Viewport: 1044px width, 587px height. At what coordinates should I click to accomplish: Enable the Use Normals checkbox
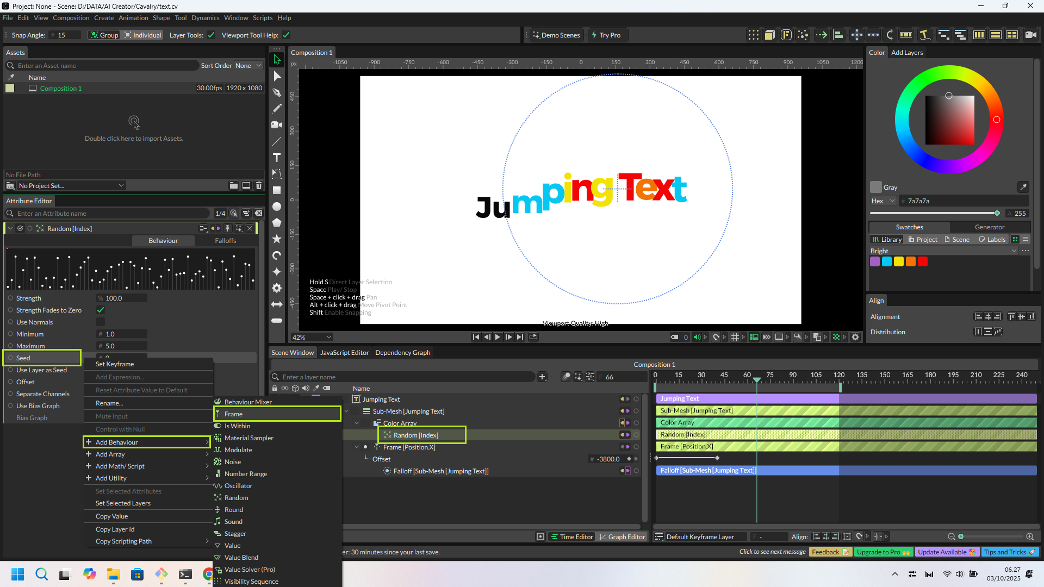click(x=101, y=322)
